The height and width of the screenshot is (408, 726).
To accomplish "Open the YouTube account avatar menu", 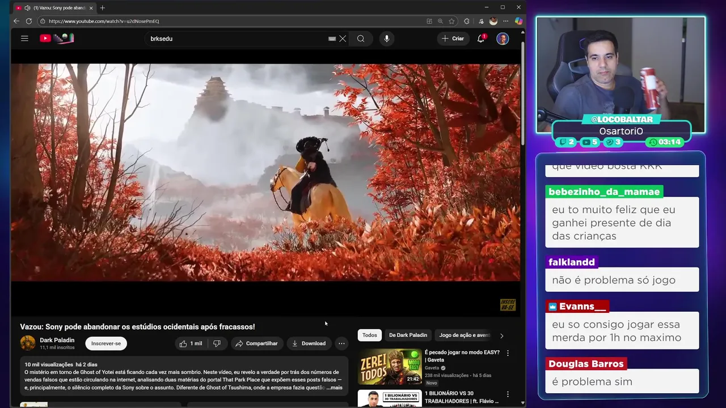I will pos(503,39).
